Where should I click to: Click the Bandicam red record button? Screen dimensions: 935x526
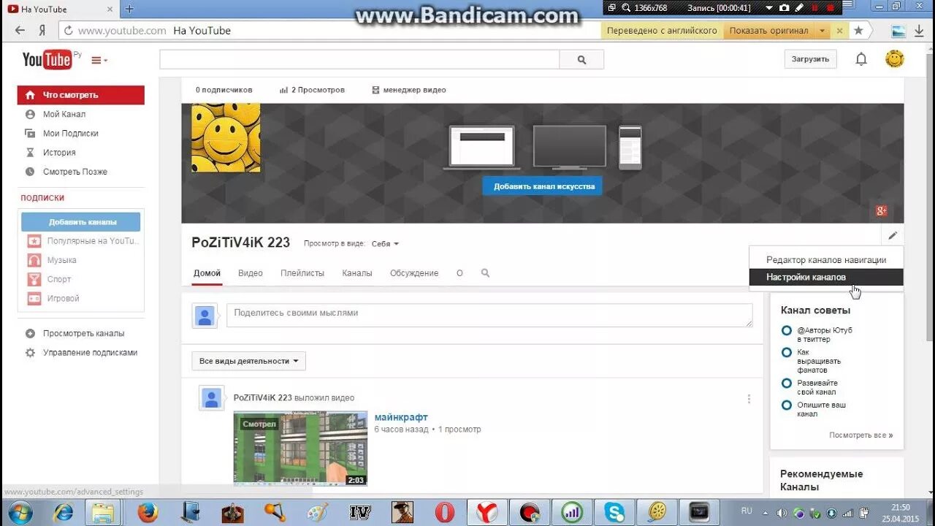click(831, 8)
